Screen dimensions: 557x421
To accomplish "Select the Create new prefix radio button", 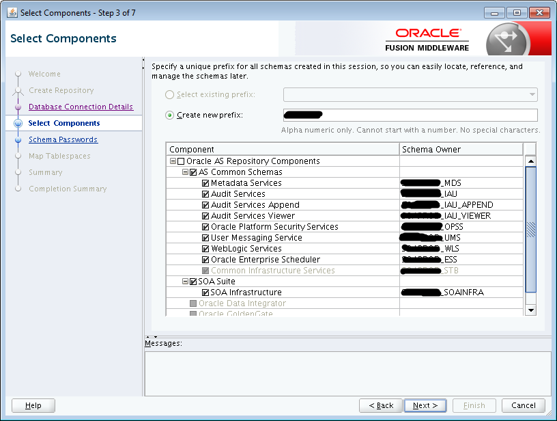I will (x=170, y=113).
